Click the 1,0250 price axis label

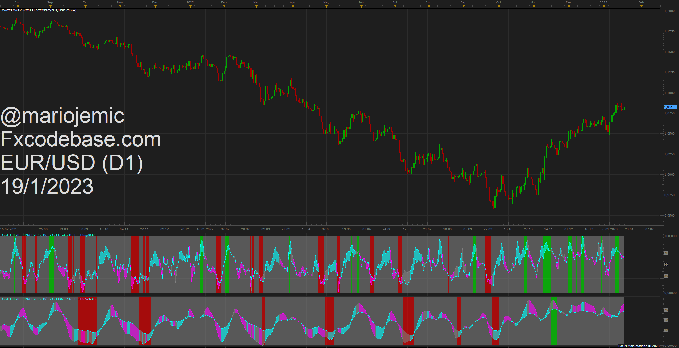(x=669, y=154)
